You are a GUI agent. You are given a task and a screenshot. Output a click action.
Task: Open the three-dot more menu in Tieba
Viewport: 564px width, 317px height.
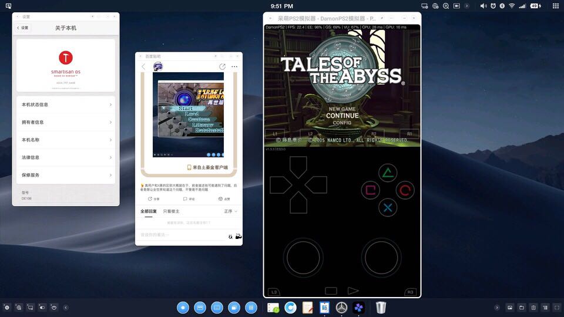[234, 66]
